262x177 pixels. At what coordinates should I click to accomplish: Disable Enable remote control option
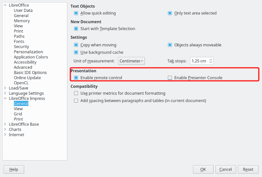click(76, 78)
